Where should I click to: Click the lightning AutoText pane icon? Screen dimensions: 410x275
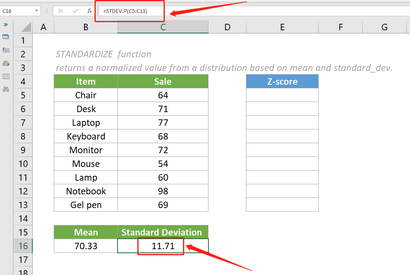(x=6, y=50)
